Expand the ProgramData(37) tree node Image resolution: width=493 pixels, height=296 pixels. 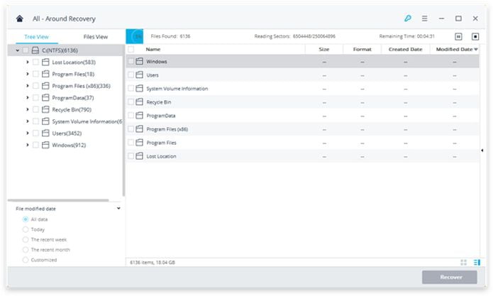[28, 97]
